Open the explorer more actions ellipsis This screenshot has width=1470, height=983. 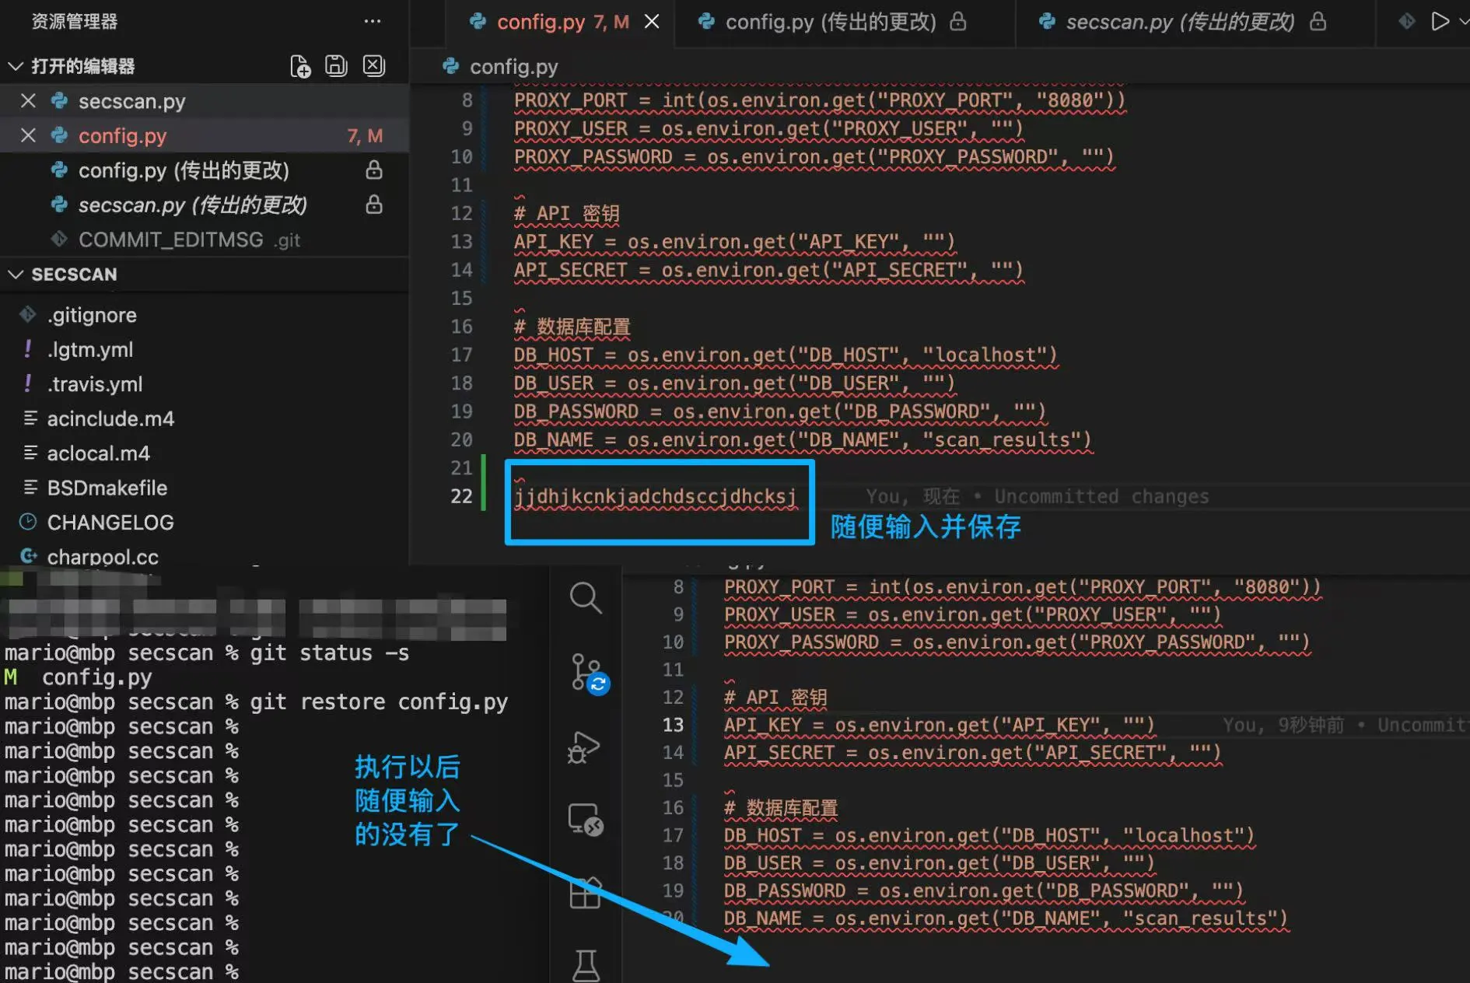tap(373, 21)
